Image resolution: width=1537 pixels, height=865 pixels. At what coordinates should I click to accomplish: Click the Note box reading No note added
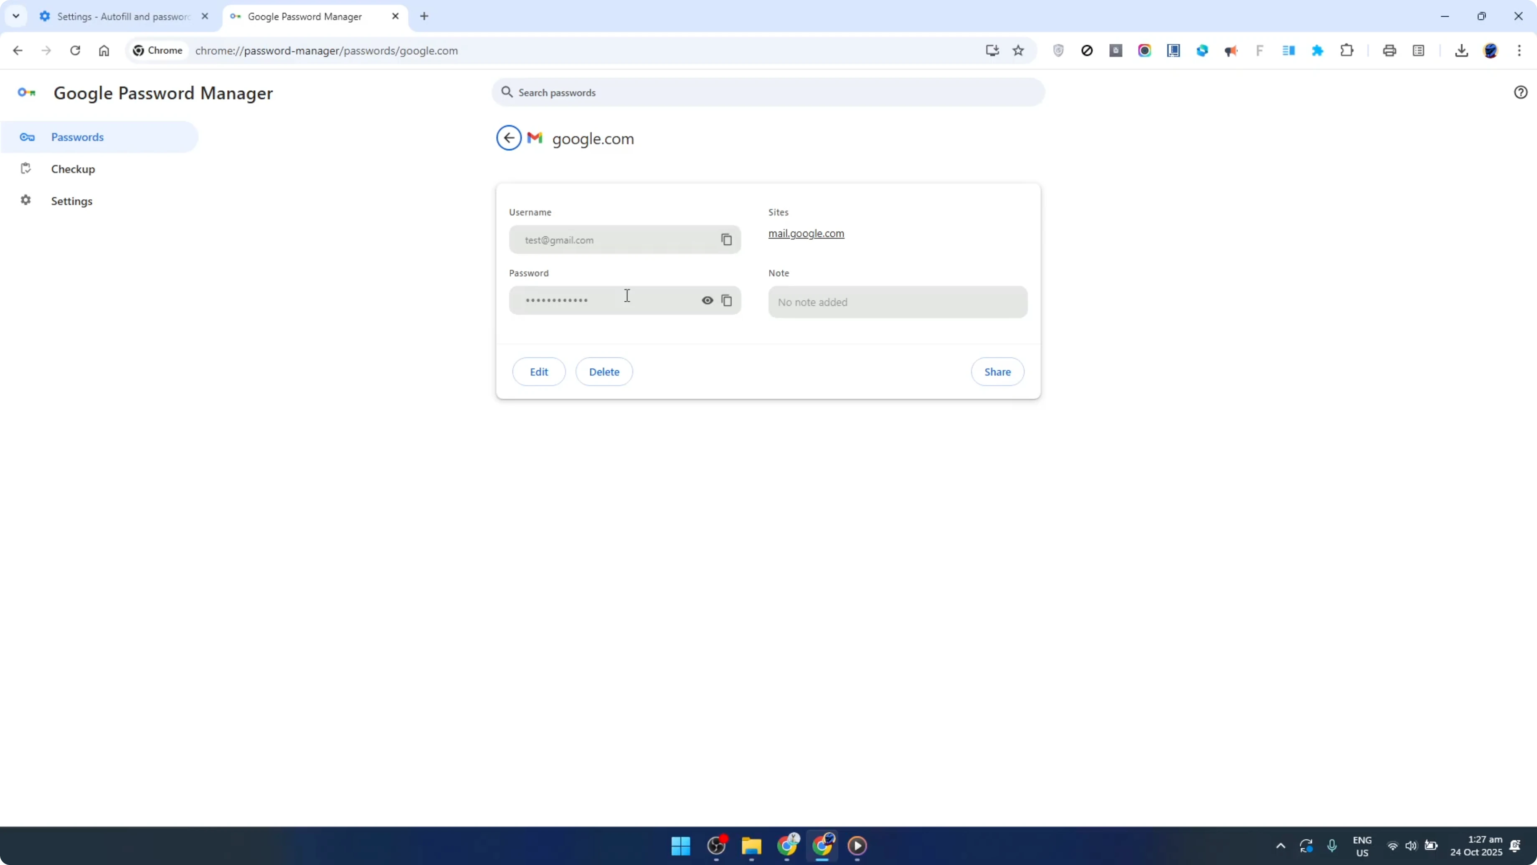[x=898, y=302]
